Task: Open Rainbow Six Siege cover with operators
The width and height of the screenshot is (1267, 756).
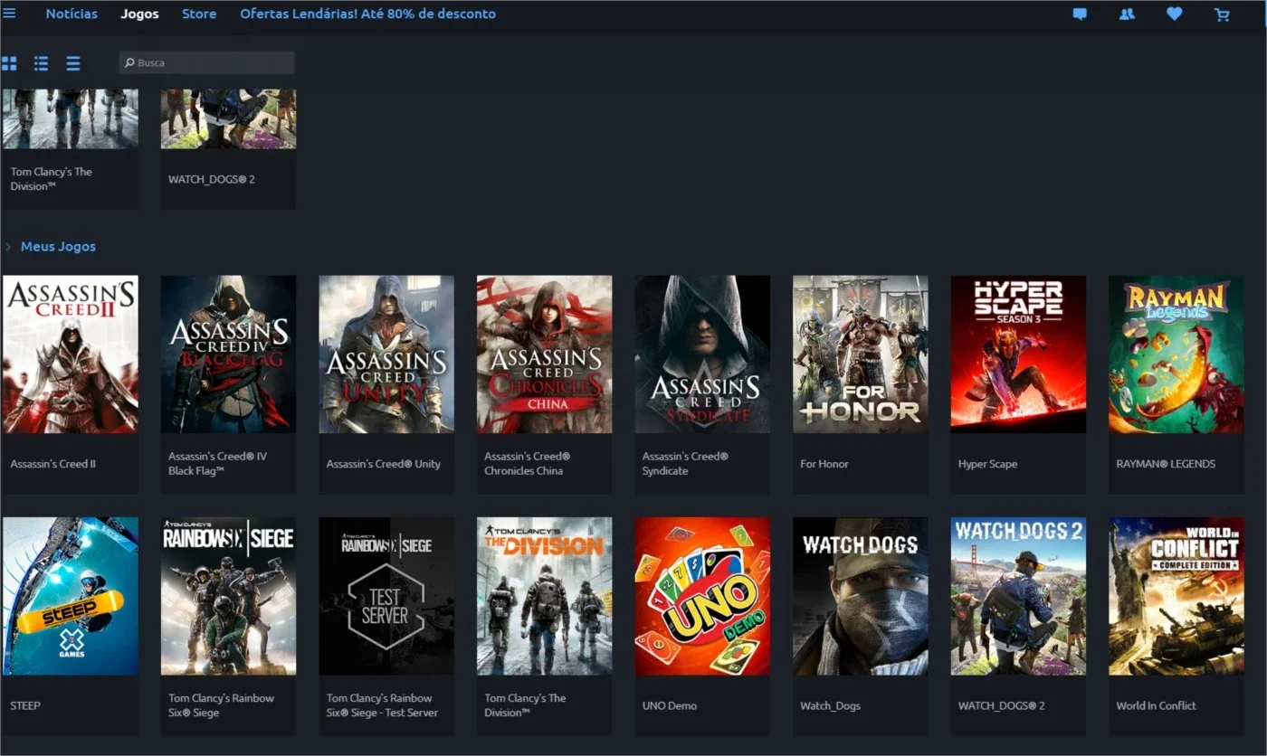Action: pos(228,596)
